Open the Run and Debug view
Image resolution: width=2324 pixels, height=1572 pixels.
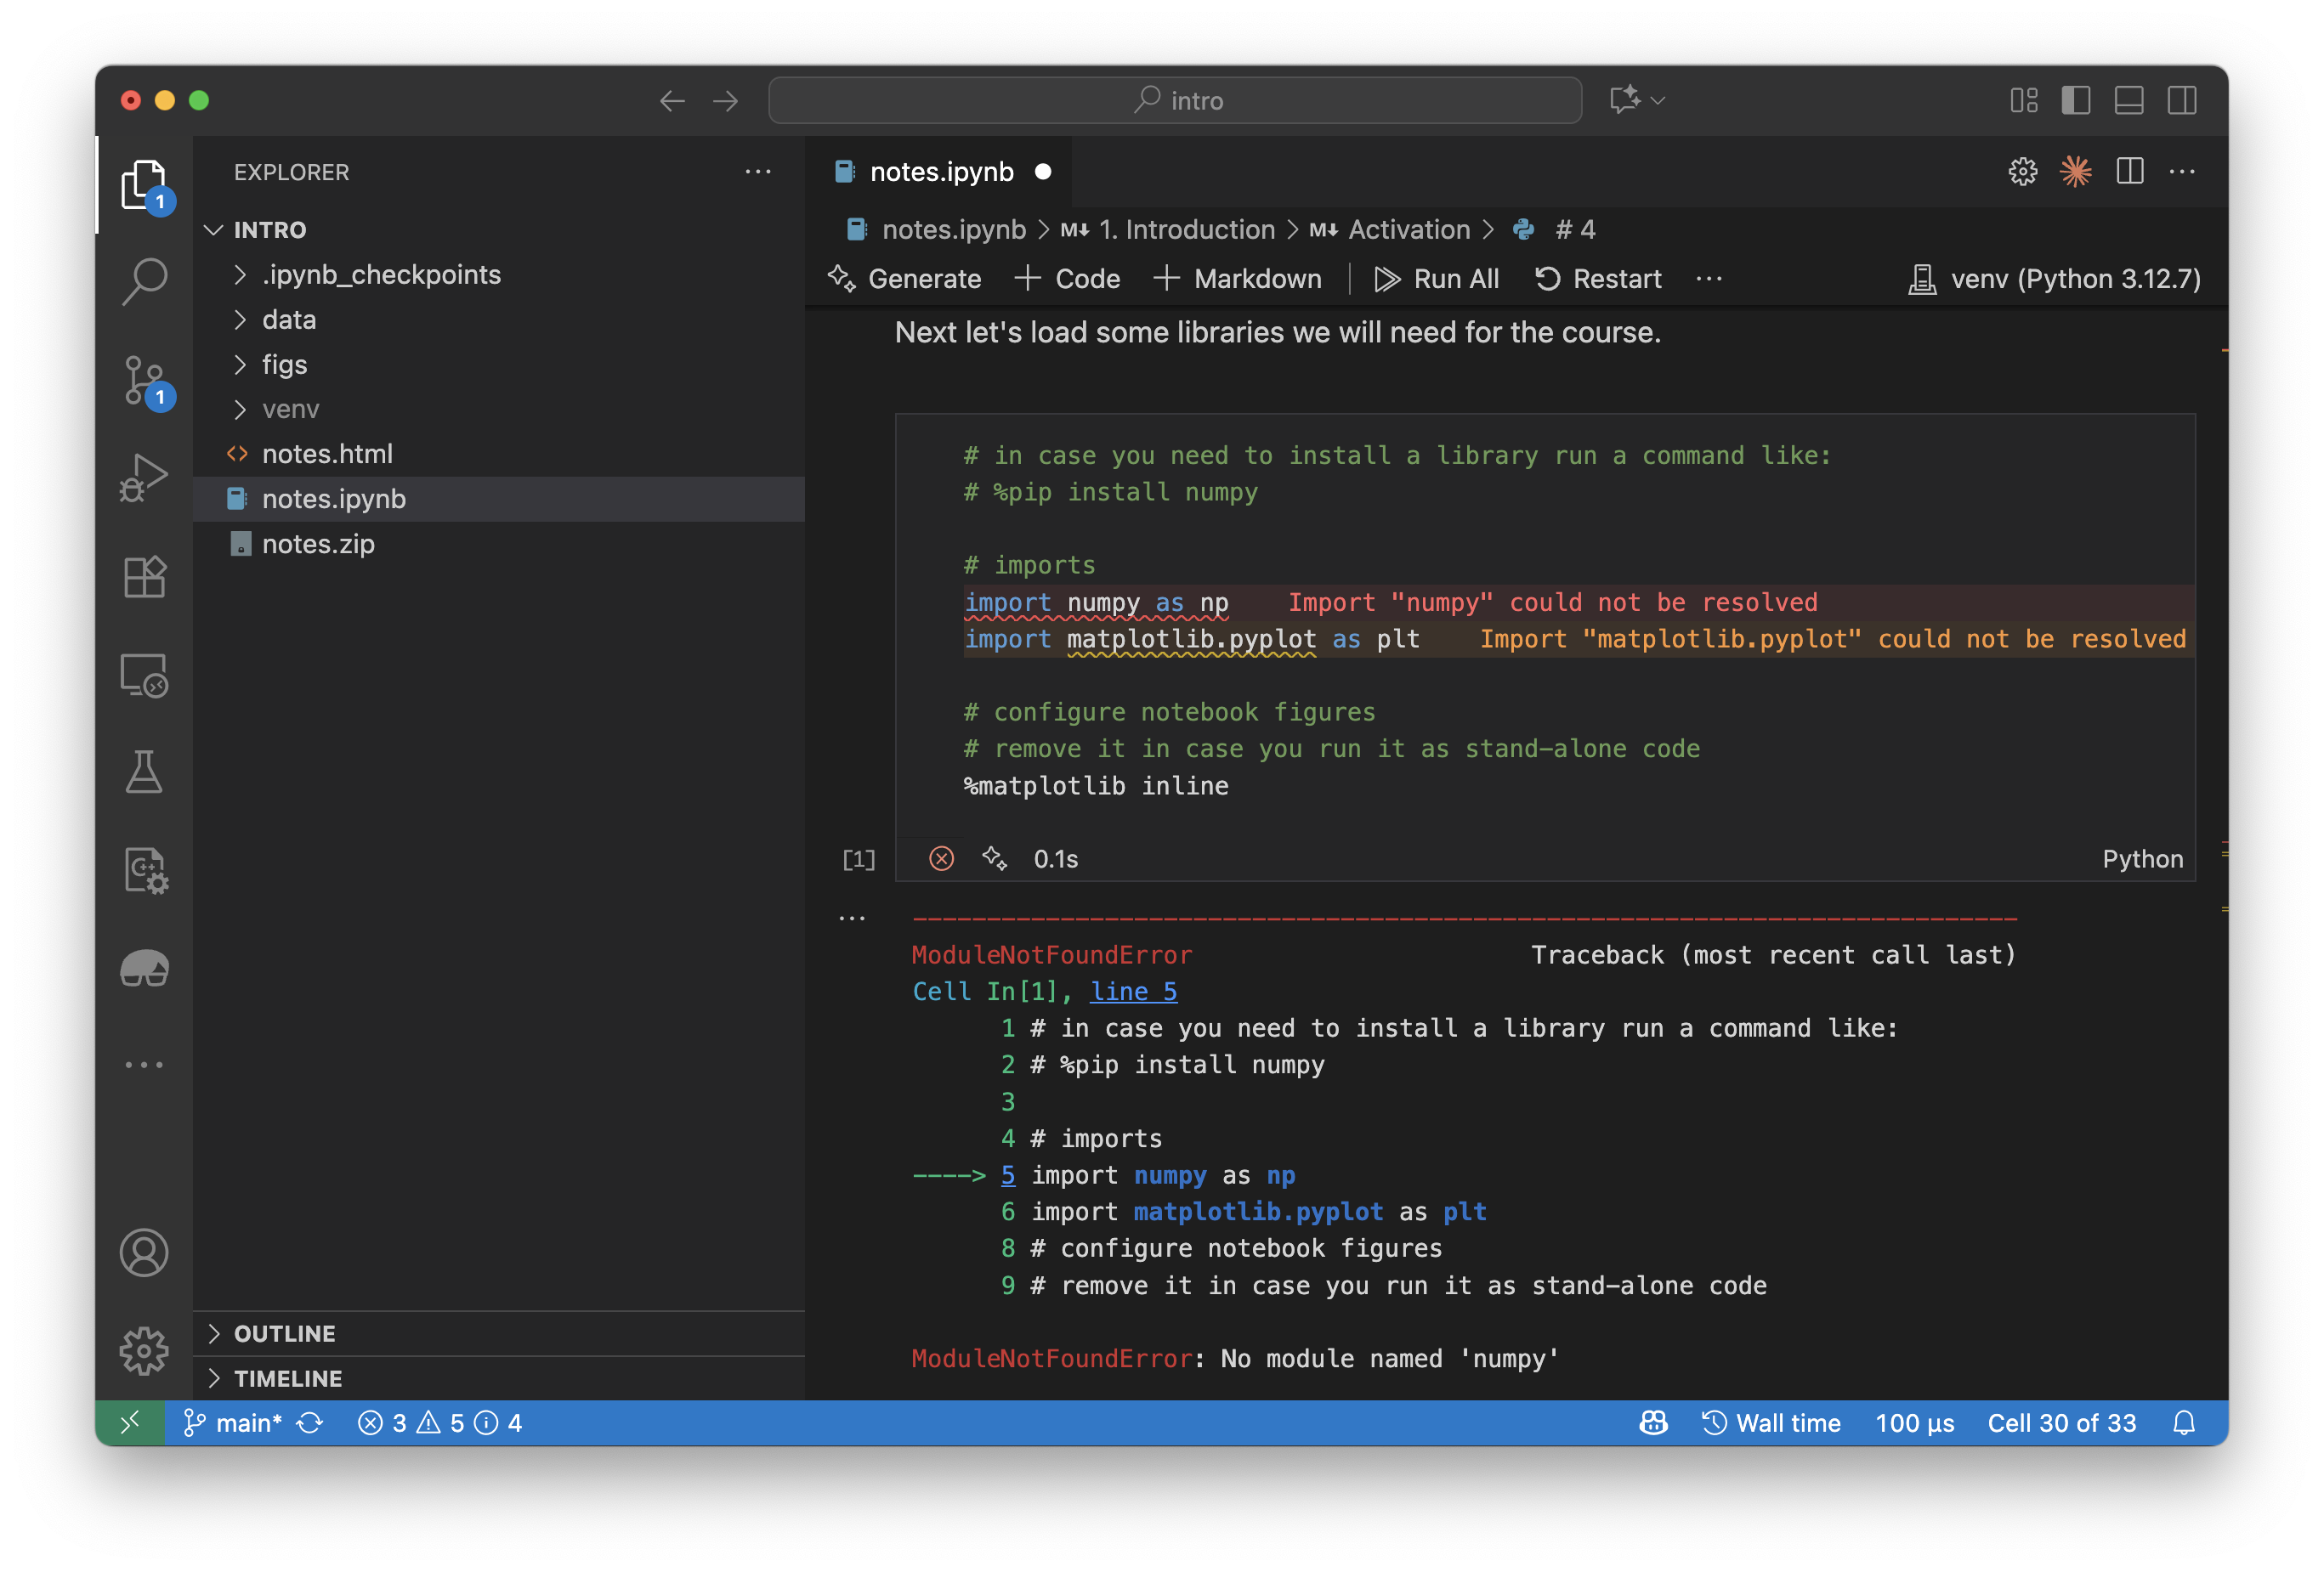click(x=145, y=477)
